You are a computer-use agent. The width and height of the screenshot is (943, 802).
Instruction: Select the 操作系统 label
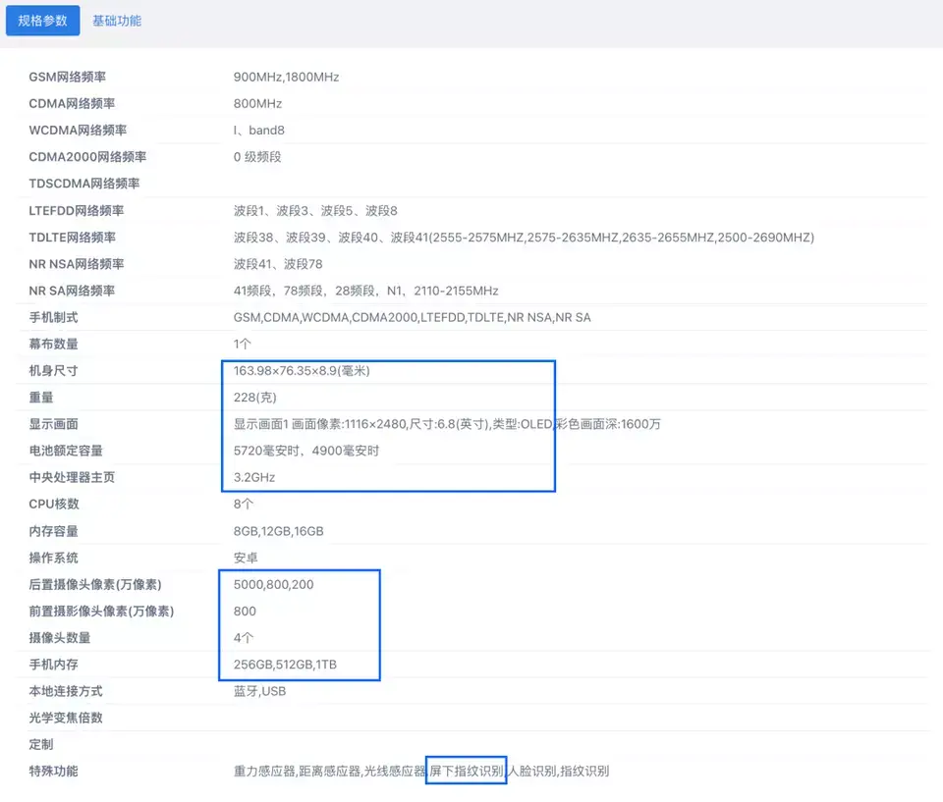(53, 558)
